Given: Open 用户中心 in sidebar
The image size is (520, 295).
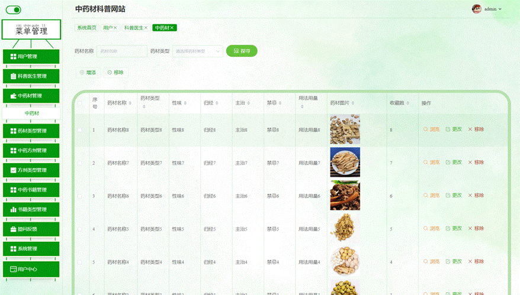Looking at the screenshot, I should click(31, 269).
